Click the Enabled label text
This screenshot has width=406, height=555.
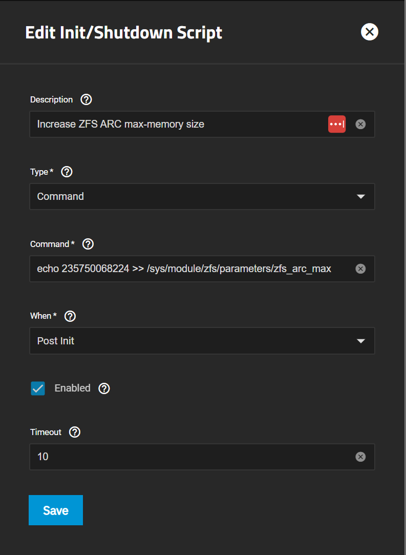pyautogui.click(x=72, y=388)
